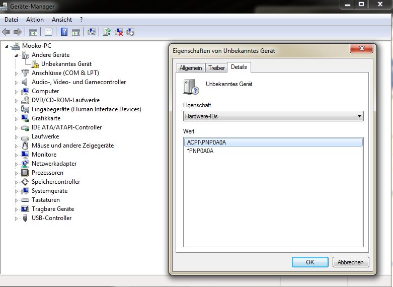The width and height of the screenshot is (393, 287).
Task: Click the update driver software toolbar icon
Action: (x=107, y=32)
